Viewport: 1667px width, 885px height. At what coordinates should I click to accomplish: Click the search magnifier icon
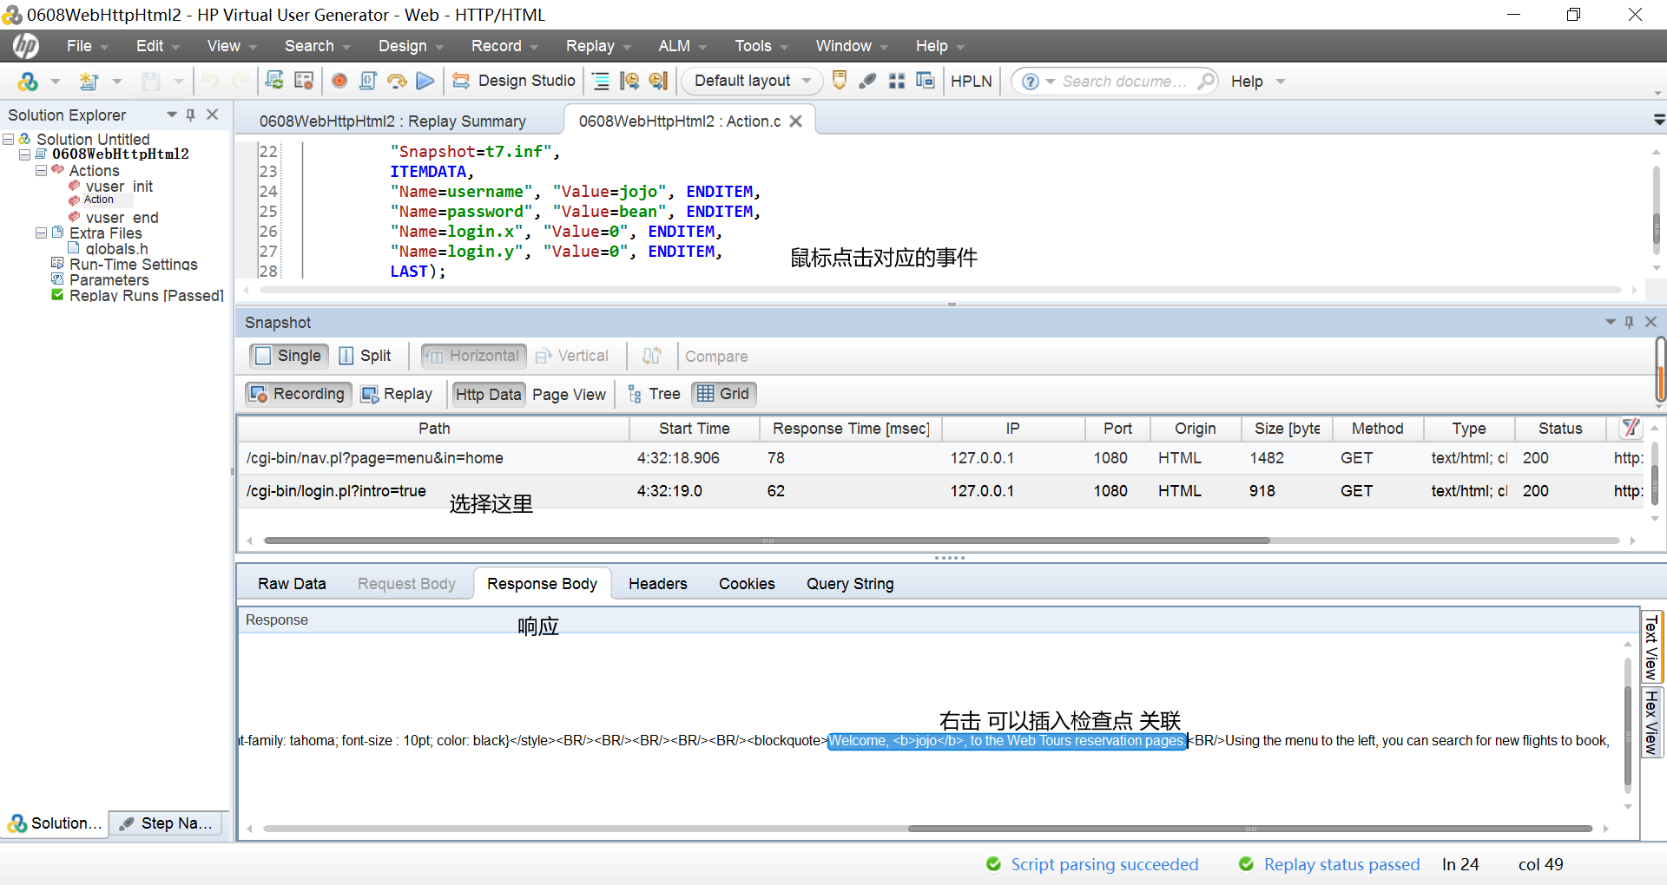(1205, 81)
